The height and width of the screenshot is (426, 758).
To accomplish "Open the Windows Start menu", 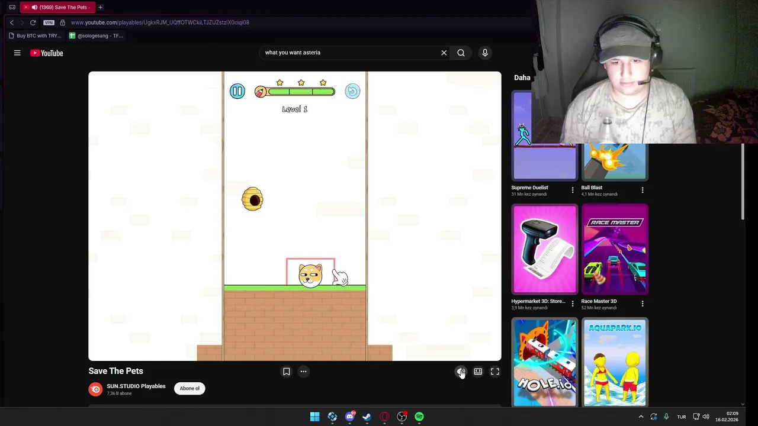I will (x=315, y=417).
